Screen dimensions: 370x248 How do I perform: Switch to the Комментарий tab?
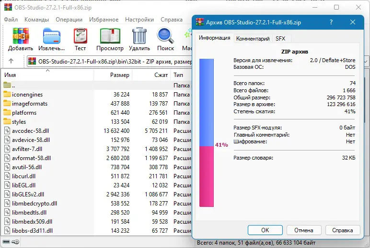(x=253, y=39)
